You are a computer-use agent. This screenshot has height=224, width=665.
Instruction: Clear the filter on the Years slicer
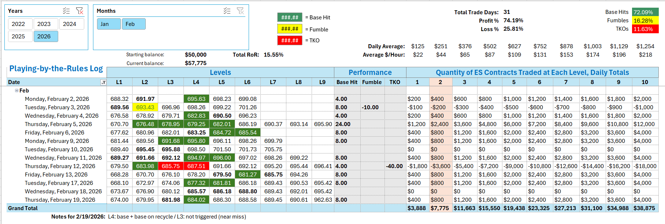point(79,11)
